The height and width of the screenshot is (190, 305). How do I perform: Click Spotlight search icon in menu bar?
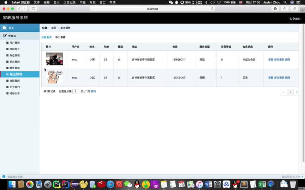click(285, 2)
